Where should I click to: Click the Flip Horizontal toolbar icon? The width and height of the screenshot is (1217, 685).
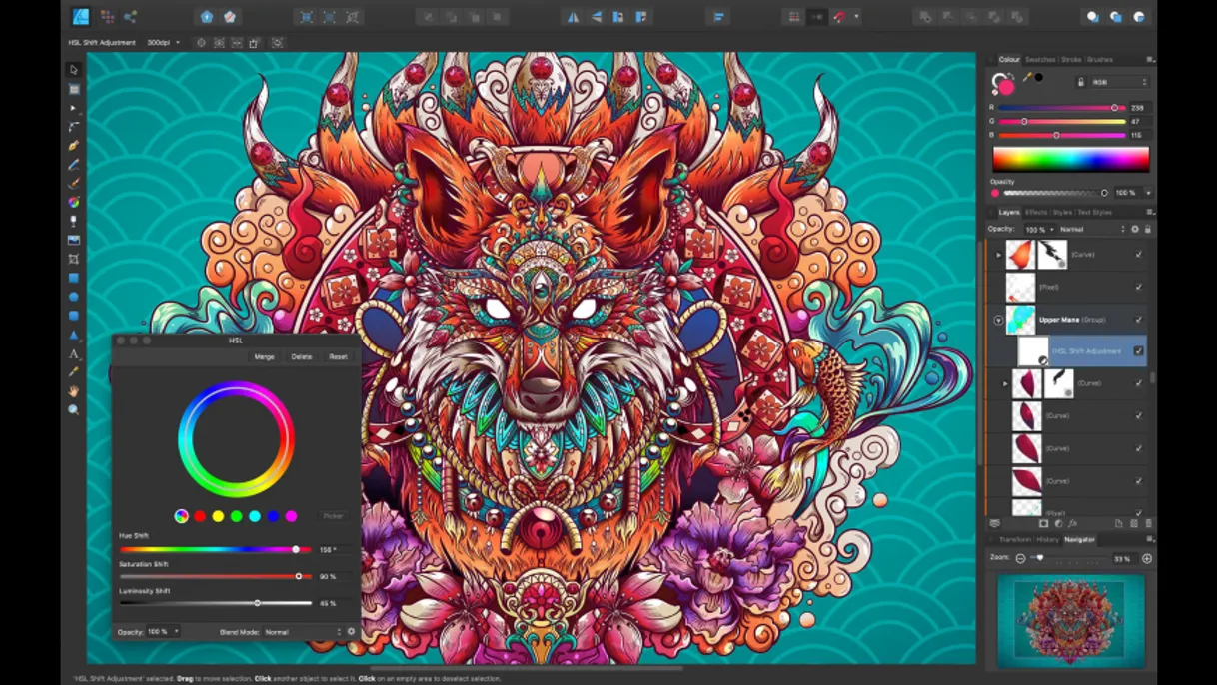(x=574, y=17)
